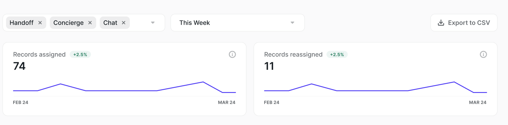Click FEB 24 label under Records assigned
The height and width of the screenshot is (125, 508).
tap(21, 103)
